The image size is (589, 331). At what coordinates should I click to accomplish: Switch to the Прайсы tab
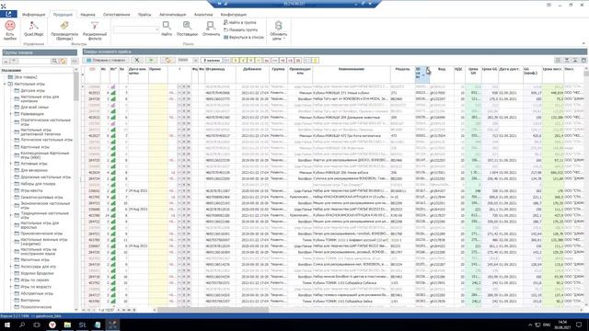(x=144, y=15)
